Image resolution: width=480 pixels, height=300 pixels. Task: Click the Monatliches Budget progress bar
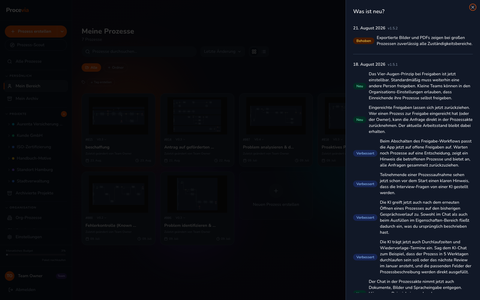click(x=36, y=255)
